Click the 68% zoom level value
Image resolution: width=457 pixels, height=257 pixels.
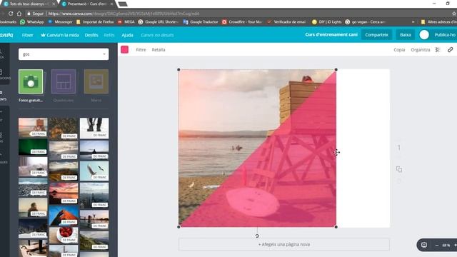pyautogui.click(x=446, y=246)
